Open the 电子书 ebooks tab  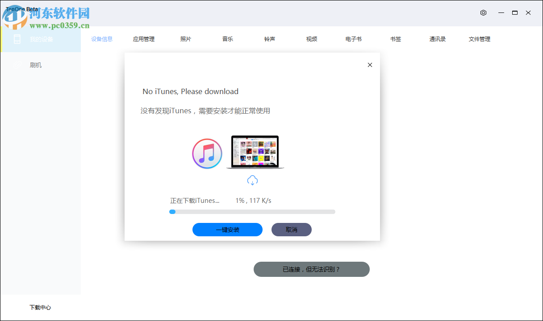click(353, 39)
